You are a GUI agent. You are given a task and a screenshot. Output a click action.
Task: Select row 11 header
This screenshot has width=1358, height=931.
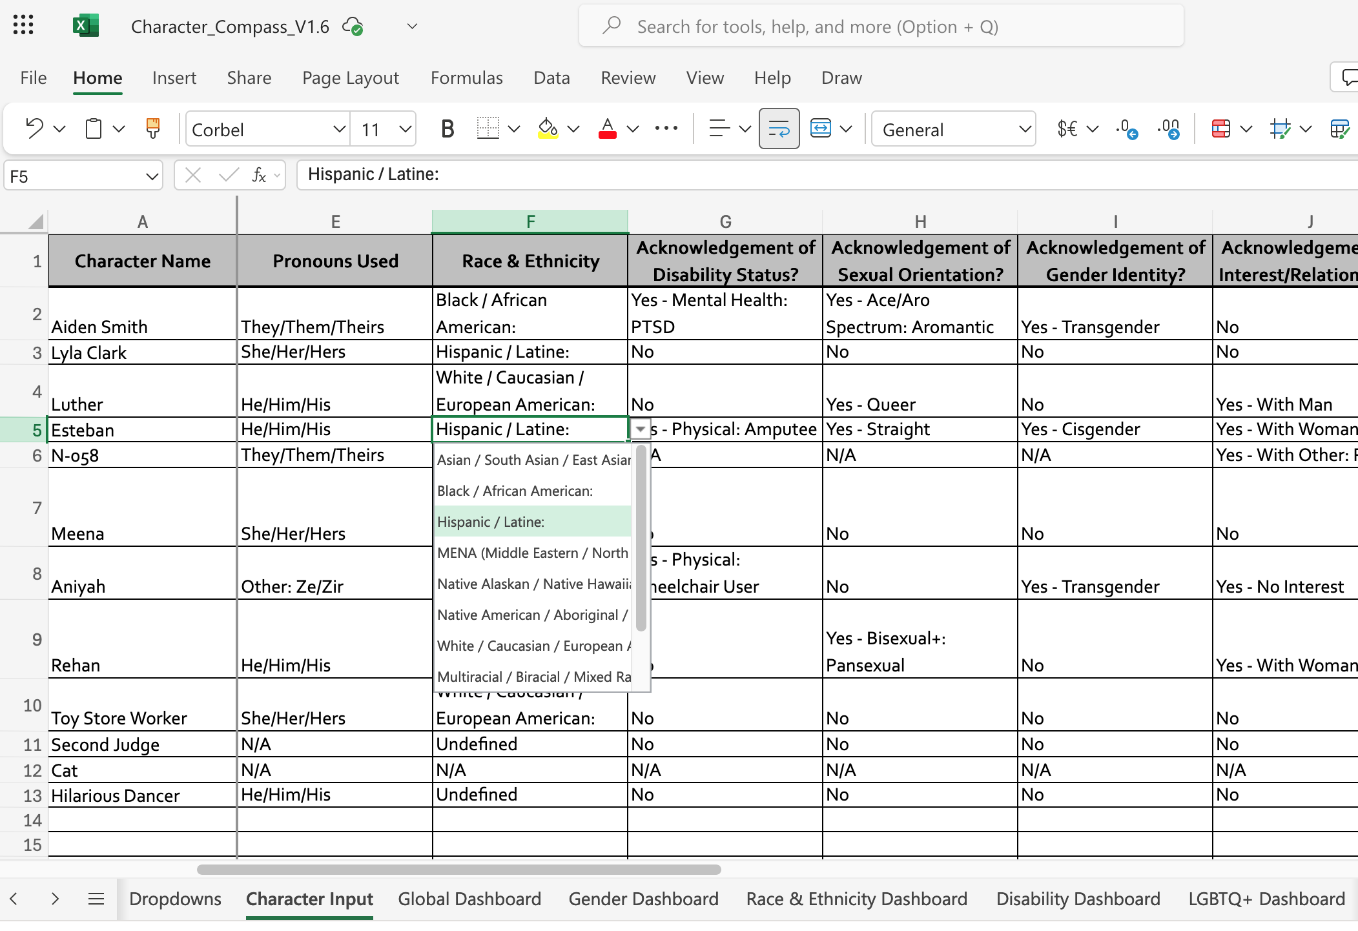tap(24, 744)
